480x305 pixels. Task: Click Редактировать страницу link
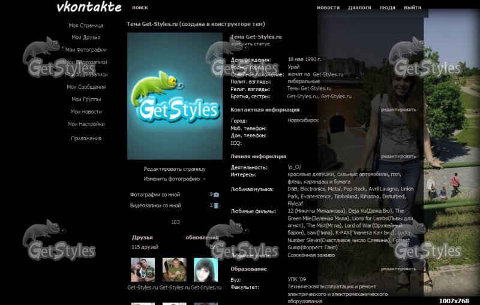(x=175, y=169)
